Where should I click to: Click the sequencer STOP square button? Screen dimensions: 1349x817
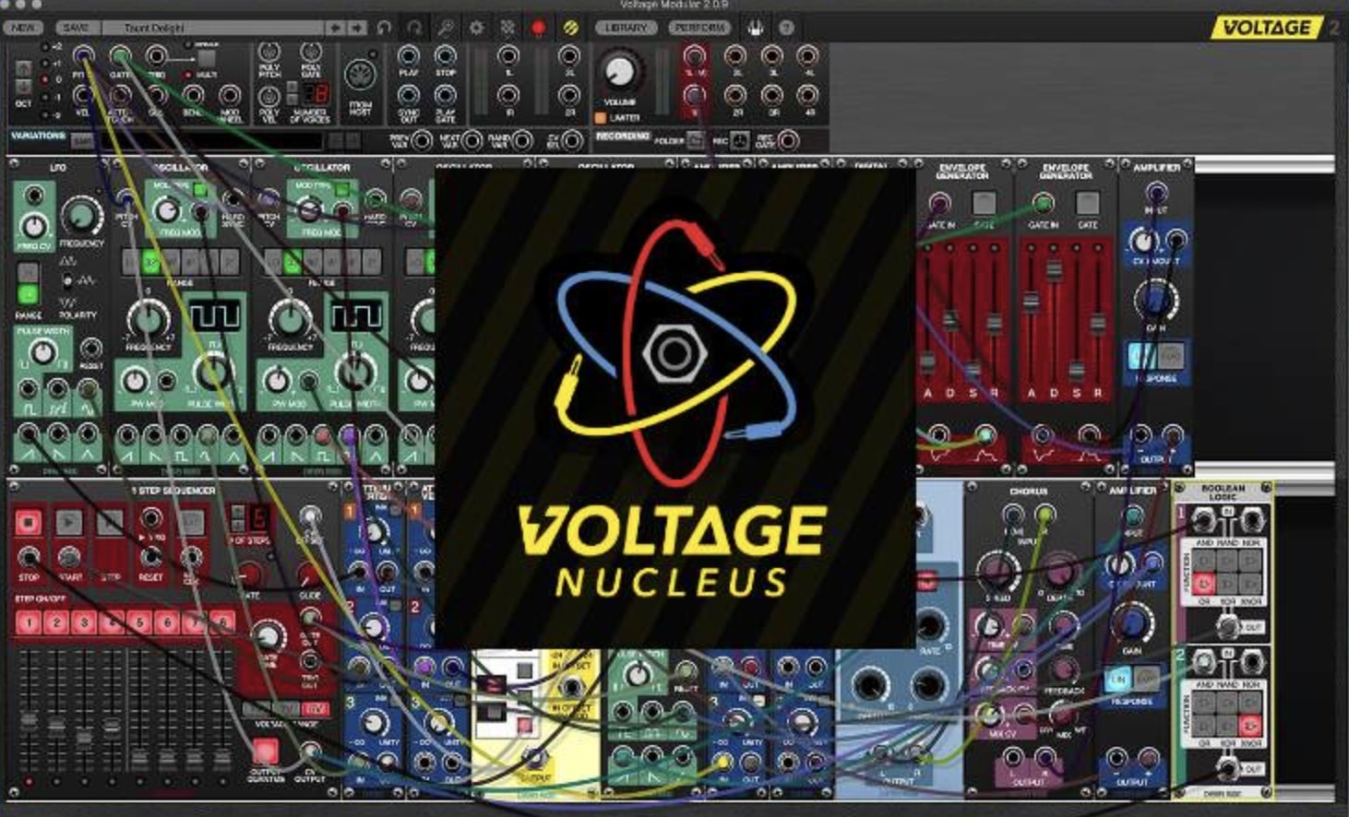pyautogui.click(x=29, y=523)
